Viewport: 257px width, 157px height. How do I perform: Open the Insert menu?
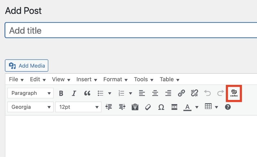pos(87,79)
